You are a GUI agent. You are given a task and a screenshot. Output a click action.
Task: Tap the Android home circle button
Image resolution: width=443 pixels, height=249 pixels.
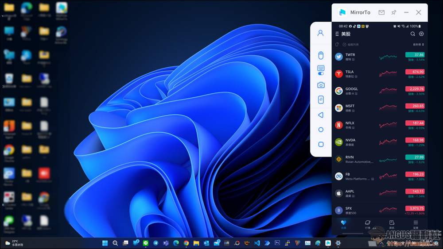pyautogui.click(x=321, y=130)
